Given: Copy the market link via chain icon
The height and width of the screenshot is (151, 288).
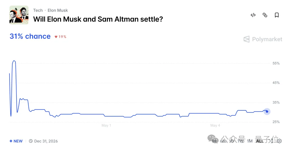Looking at the screenshot, I should [x=265, y=15].
